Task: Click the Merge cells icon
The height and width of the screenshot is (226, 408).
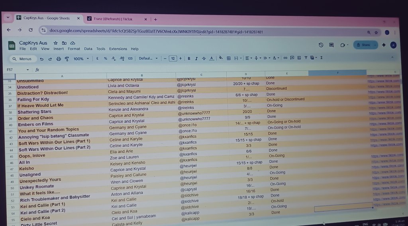Action: point(236,58)
